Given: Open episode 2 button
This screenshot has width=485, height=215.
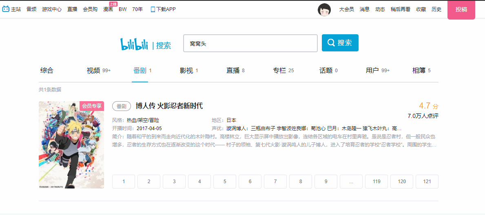Looking at the screenshot, I should (x=149, y=182).
